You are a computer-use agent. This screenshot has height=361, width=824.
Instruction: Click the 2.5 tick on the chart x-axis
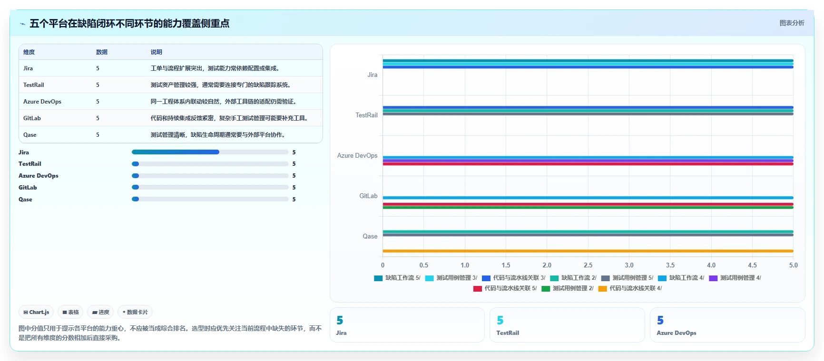[588, 266]
